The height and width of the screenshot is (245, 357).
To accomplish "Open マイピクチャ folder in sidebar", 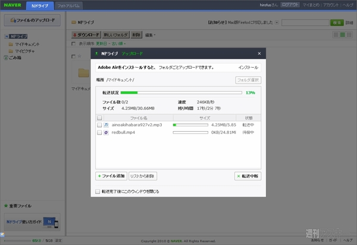I will 25,51.
